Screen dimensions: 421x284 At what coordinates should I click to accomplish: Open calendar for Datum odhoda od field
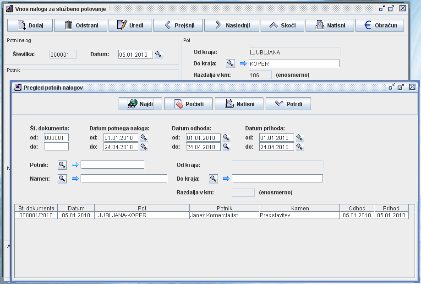point(226,138)
